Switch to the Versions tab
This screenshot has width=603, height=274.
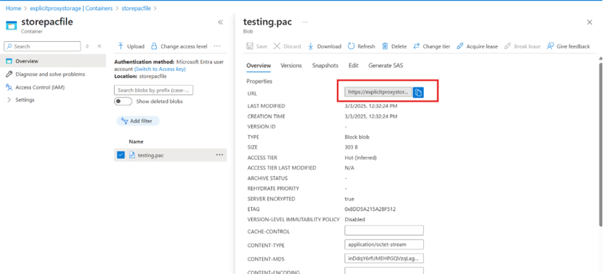point(291,66)
